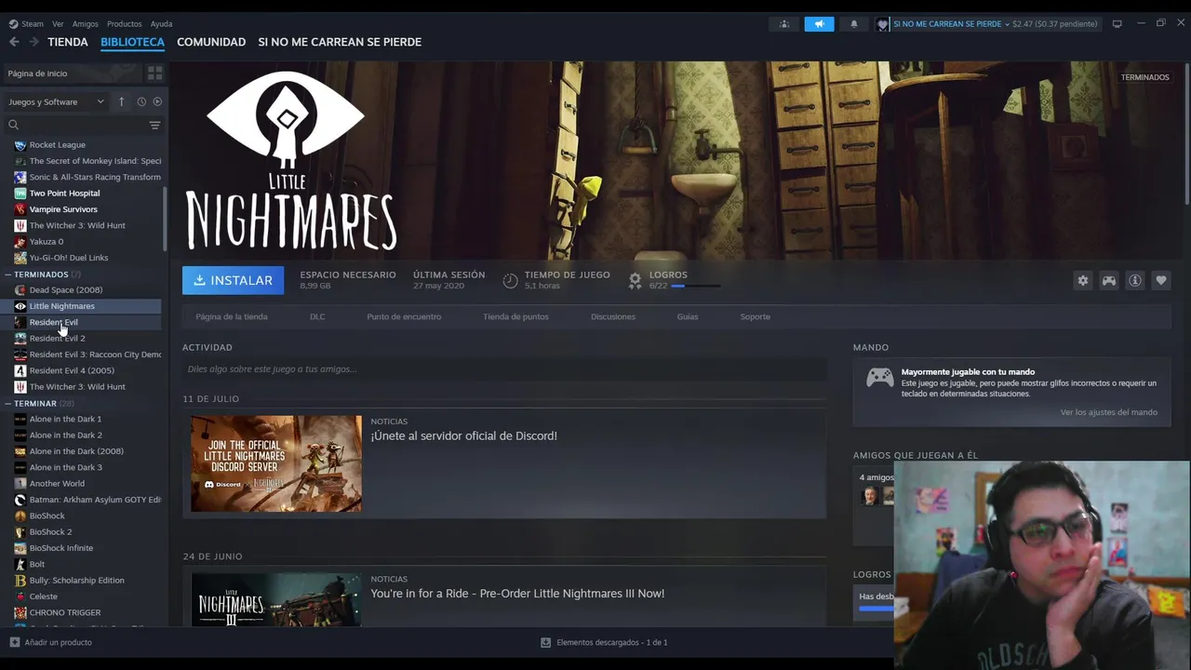Open the Discusiones link
Screen dimensions: 1191x670
[x=613, y=316]
